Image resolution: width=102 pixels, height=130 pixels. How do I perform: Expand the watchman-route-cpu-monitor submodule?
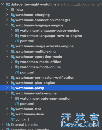(x=12, y=98)
